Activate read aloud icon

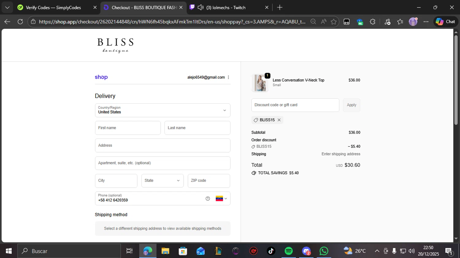[x=324, y=22]
